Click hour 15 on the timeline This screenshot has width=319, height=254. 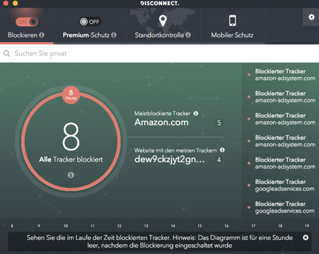pyautogui.click(x=200, y=226)
